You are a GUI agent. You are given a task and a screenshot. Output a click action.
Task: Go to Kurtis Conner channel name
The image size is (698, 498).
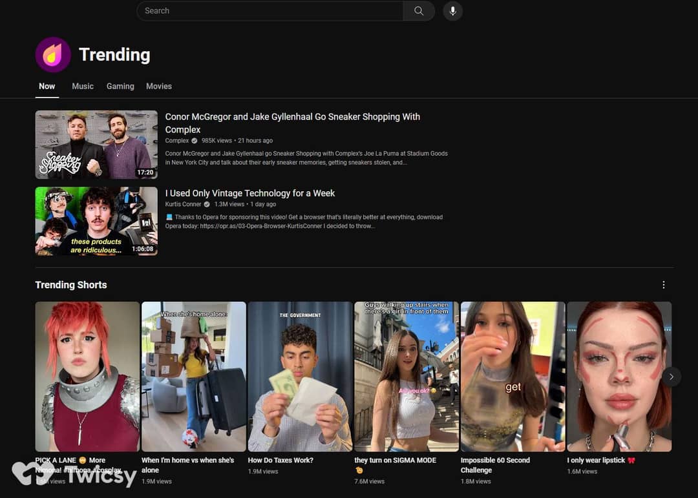point(183,204)
